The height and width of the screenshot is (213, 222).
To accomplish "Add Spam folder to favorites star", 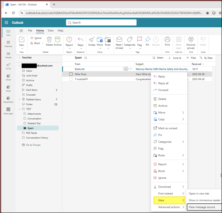I will (86, 58).
